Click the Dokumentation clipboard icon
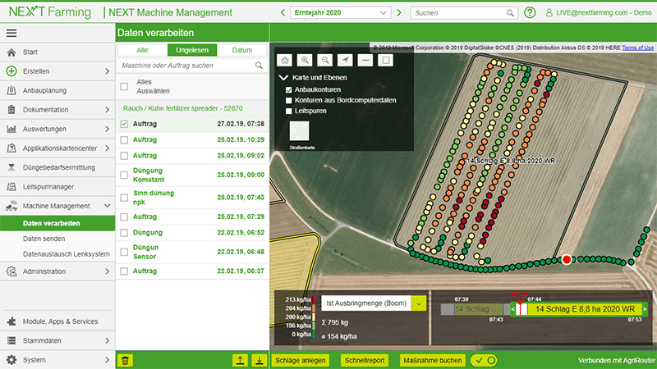Image resolution: width=657 pixels, height=369 pixels. [x=11, y=110]
